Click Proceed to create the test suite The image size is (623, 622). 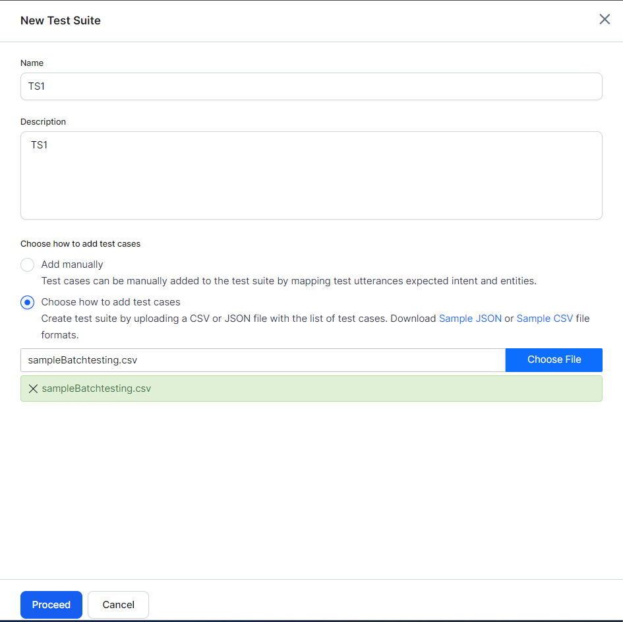(x=51, y=605)
